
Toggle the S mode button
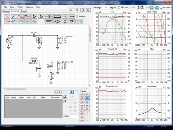(x=60, y=92)
